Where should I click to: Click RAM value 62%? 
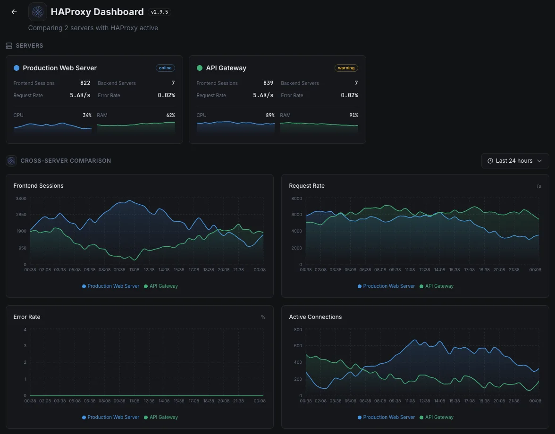171,115
